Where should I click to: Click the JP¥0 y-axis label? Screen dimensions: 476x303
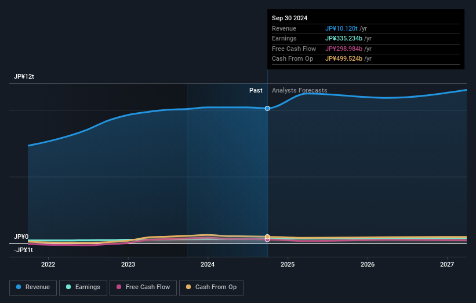point(21,237)
